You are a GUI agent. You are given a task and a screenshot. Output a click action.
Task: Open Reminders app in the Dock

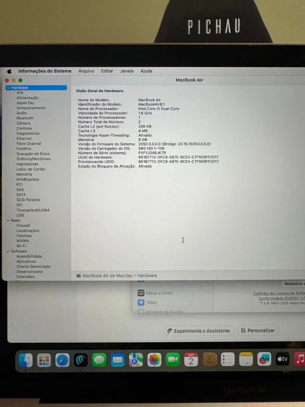click(x=228, y=359)
